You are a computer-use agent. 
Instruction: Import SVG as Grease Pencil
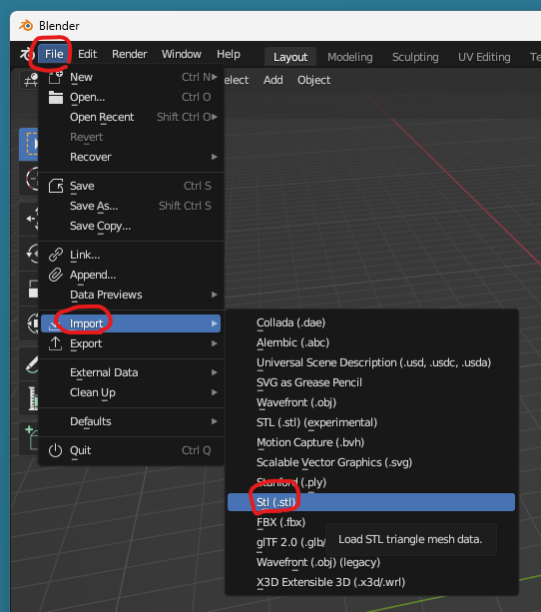click(371, 382)
